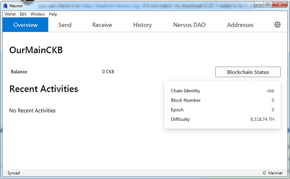290x179 pixels.
Task: Click the 8,318.74 TH difficulty value
Action: [x=262, y=119]
